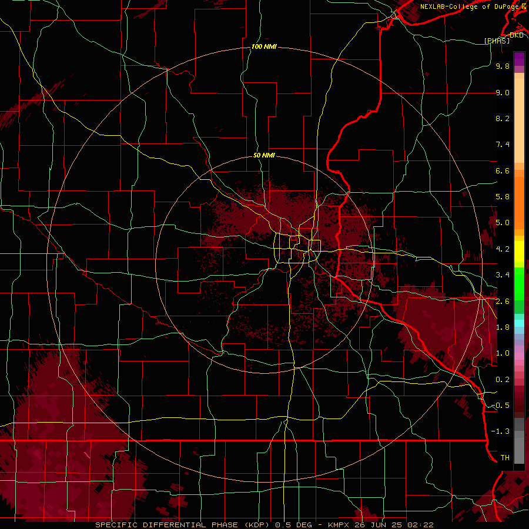Click the 4.2 legend value

point(503,249)
